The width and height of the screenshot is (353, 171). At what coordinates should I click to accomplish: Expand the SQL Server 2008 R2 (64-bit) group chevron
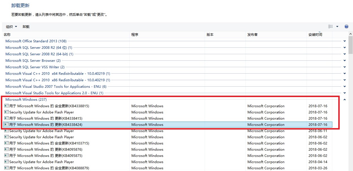(x=345, y=54)
